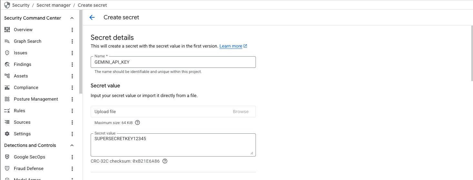Open Settings in the sidebar
473x180 pixels.
pyautogui.click(x=22, y=134)
